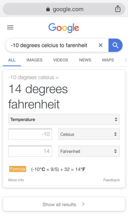Open the News tab

click(85, 60)
